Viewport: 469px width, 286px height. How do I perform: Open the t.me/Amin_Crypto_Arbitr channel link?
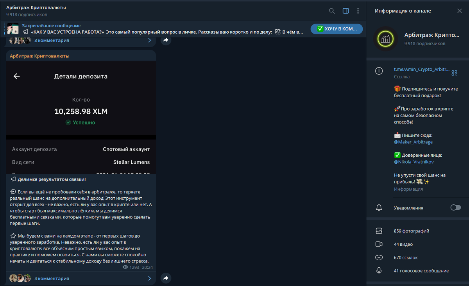tap(422, 69)
